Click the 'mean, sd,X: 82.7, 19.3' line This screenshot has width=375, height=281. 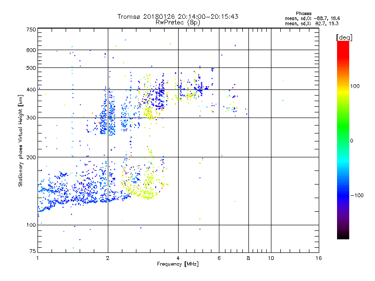312,23
